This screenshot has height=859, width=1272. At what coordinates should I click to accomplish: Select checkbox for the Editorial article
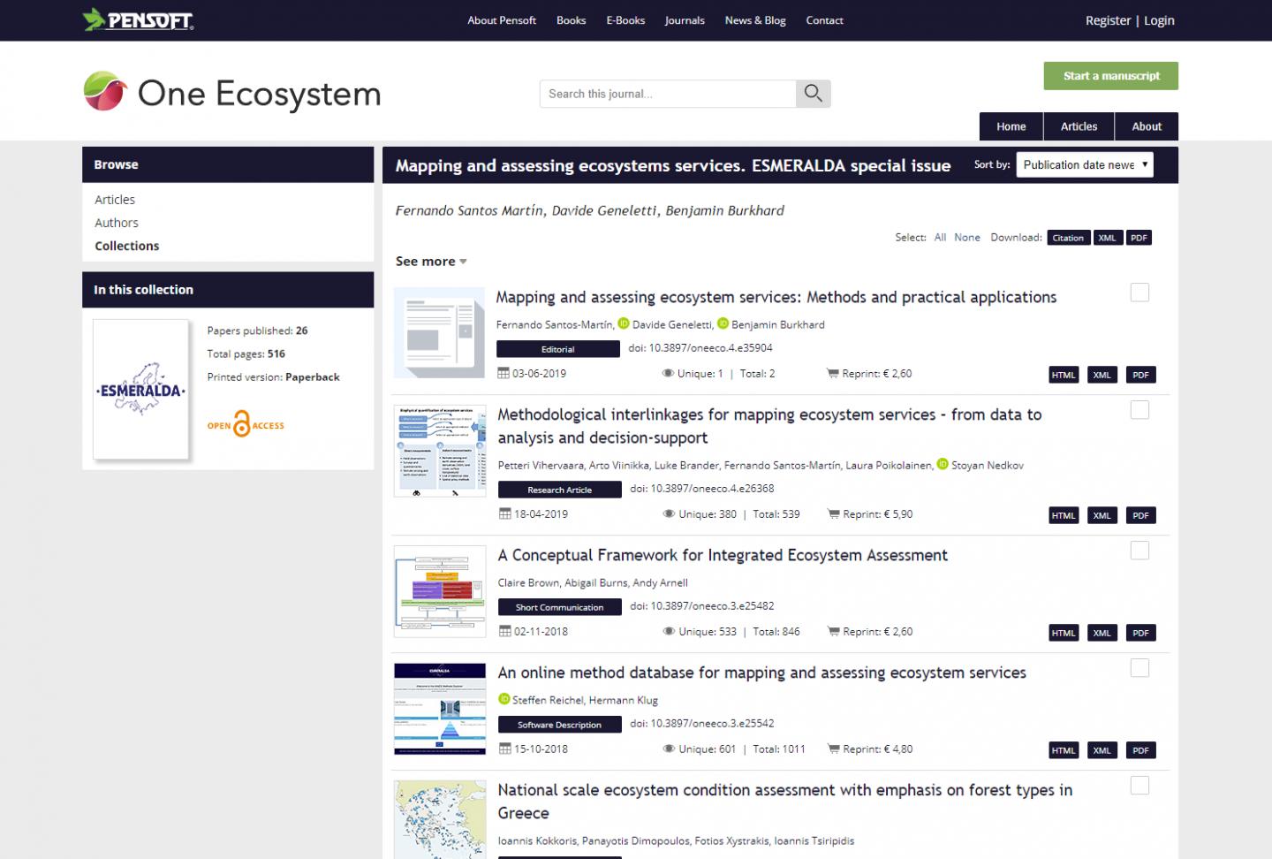click(x=1139, y=293)
